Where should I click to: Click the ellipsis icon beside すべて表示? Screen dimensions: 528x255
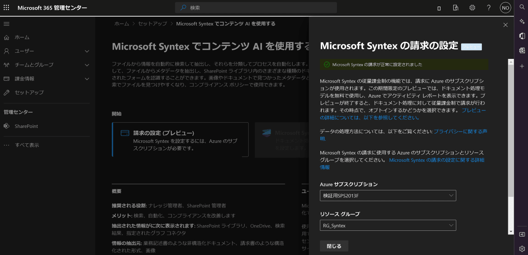click(x=7, y=145)
